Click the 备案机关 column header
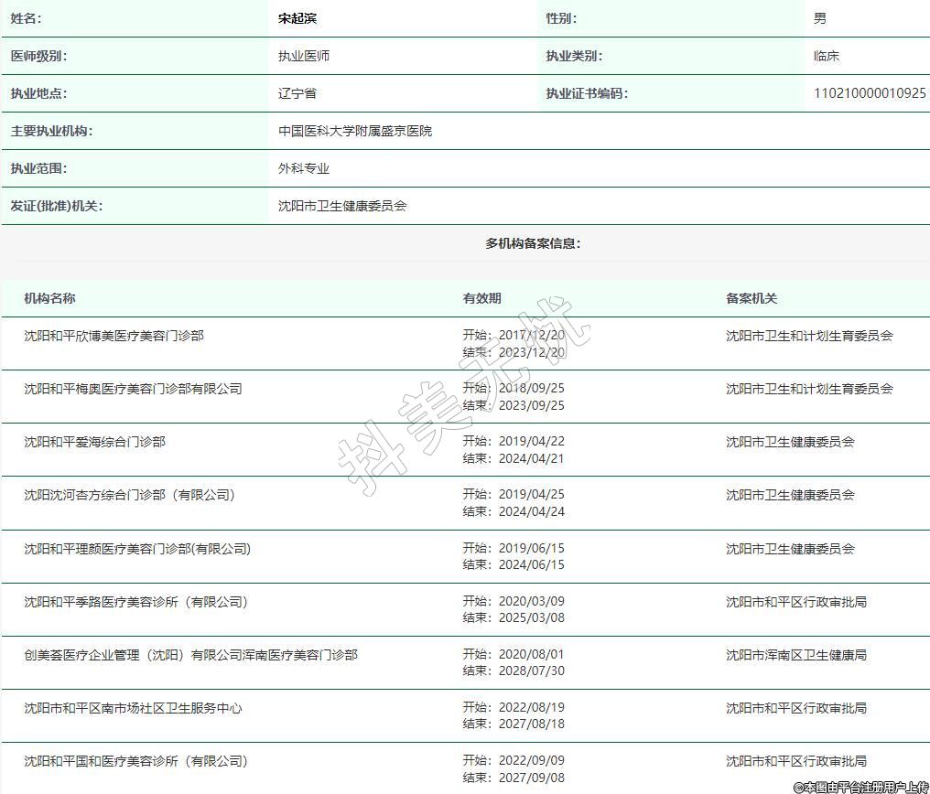The height and width of the screenshot is (794, 930). 752,298
